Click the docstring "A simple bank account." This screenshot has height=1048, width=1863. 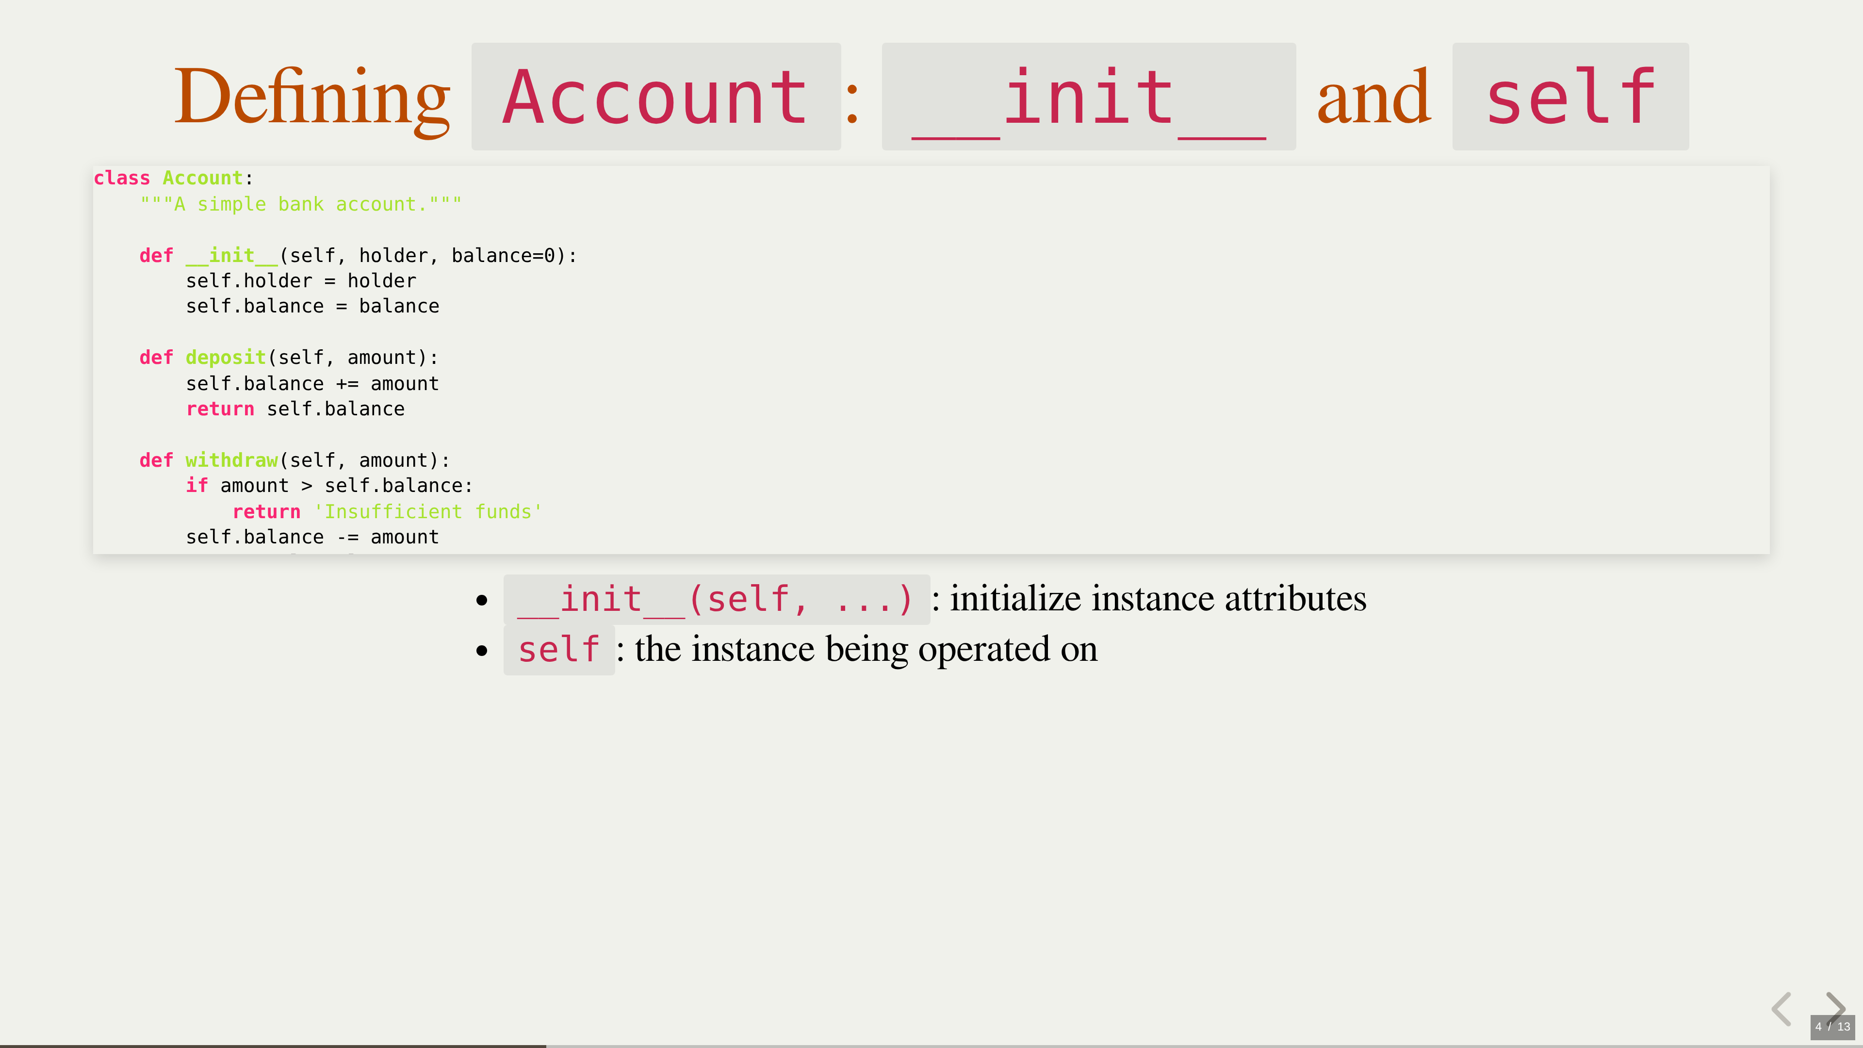[x=300, y=204]
